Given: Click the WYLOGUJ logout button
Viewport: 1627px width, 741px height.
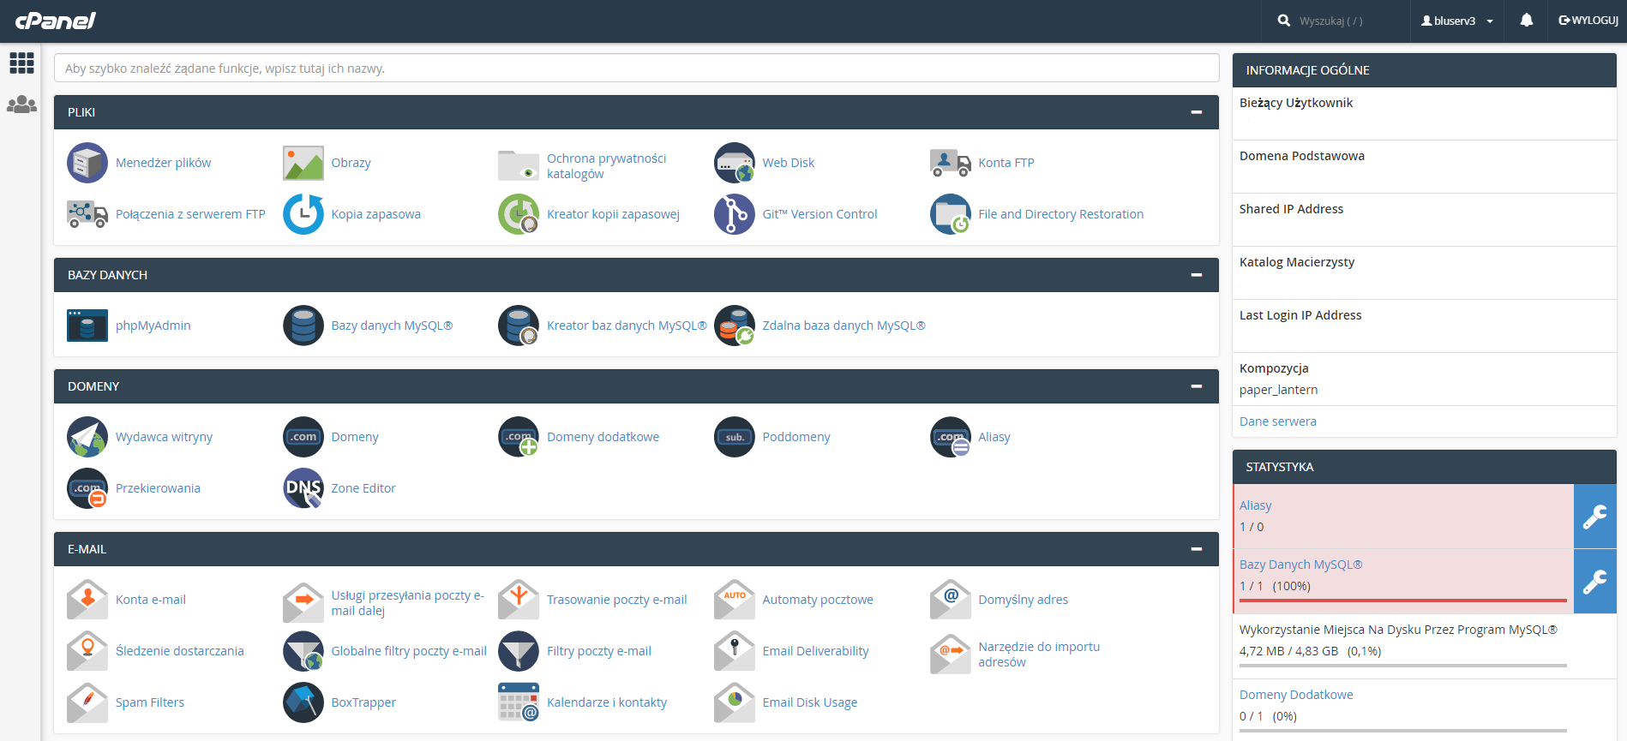Looking at the screenshot, I should (1588, 21).
